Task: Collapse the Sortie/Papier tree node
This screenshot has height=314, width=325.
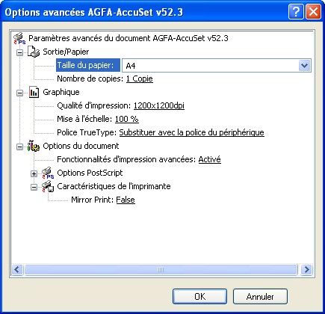Action: click(19, 52)
